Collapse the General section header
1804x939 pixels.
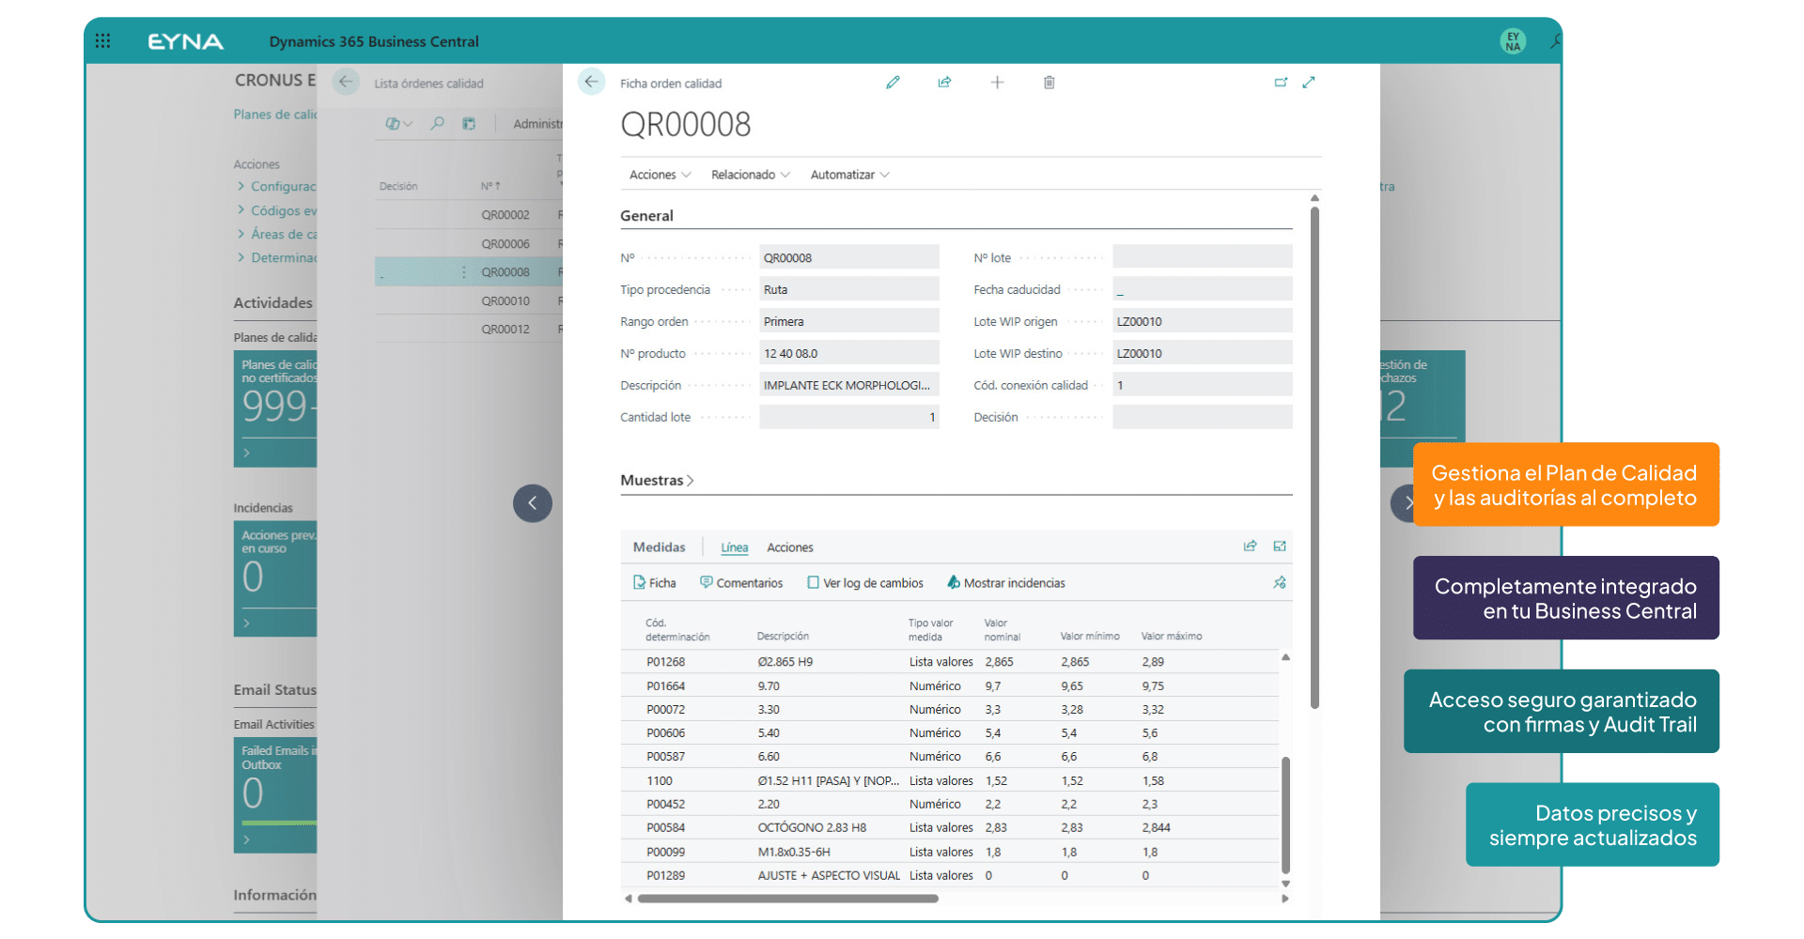[646, 216]
